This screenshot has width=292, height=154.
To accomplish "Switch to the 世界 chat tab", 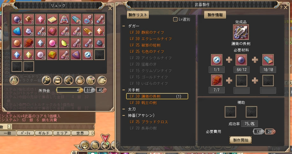I will tap(80, 133).
